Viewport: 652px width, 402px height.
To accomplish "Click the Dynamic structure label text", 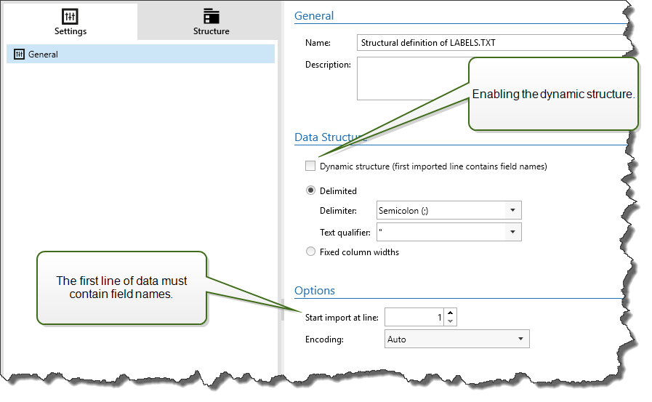I will pyautogui.click(x=433, y=166).
